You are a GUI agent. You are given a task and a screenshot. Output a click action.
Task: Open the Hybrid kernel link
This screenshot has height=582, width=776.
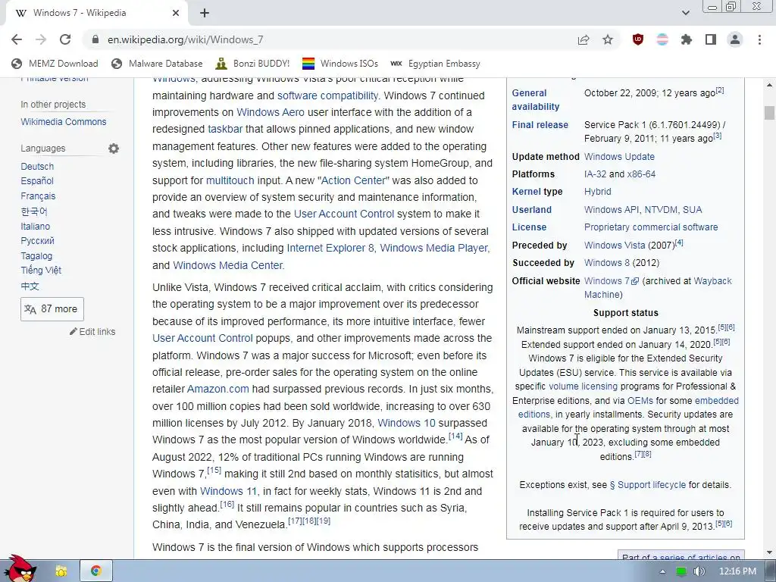[x=597, y=192]
